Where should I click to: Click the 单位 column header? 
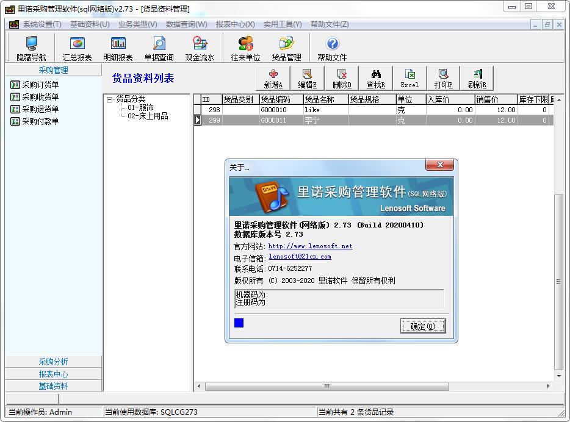click(x=411, y=99)
